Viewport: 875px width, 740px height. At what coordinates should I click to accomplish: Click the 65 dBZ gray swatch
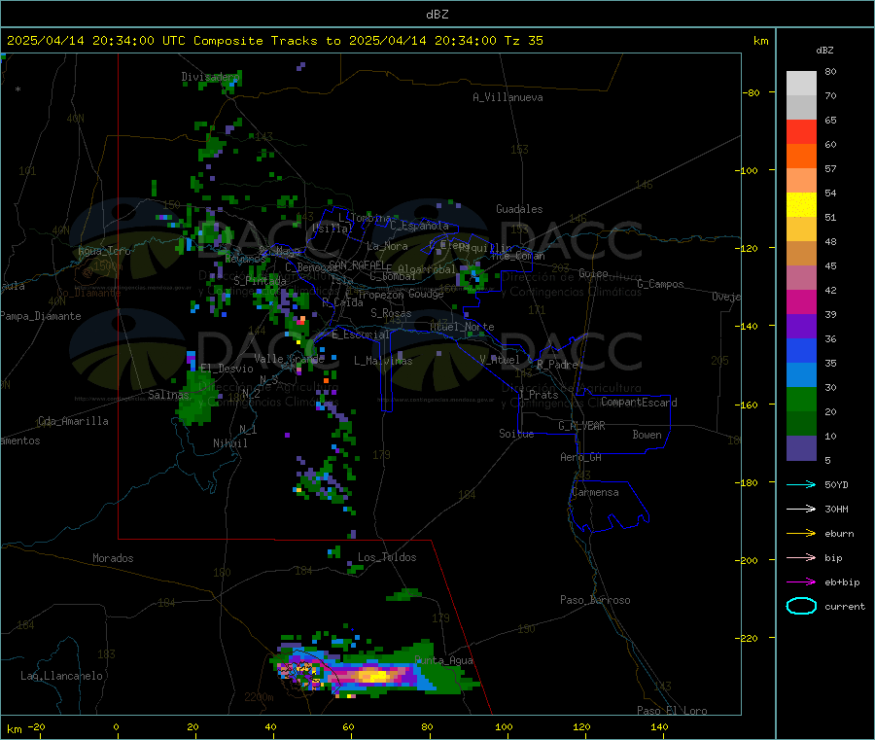(x=801, y=107)
